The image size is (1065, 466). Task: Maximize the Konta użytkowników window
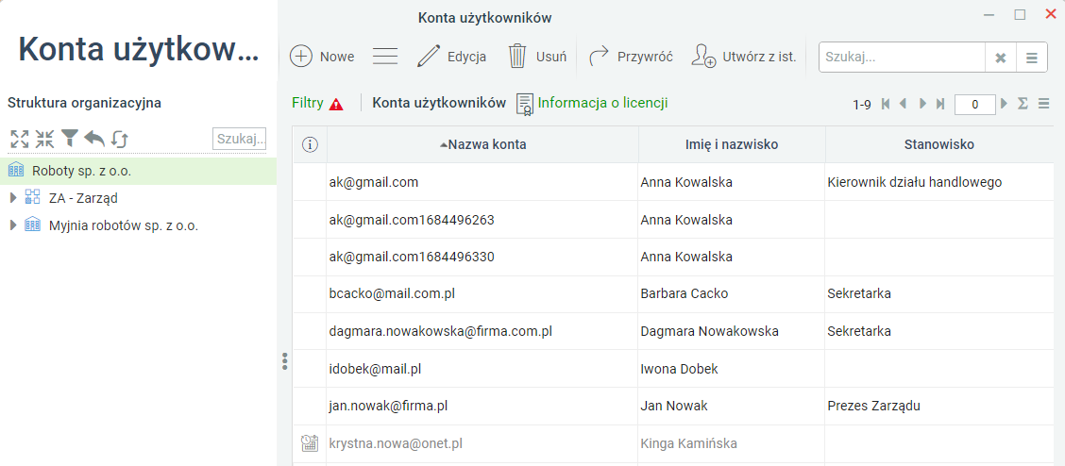coord(1020,15)
